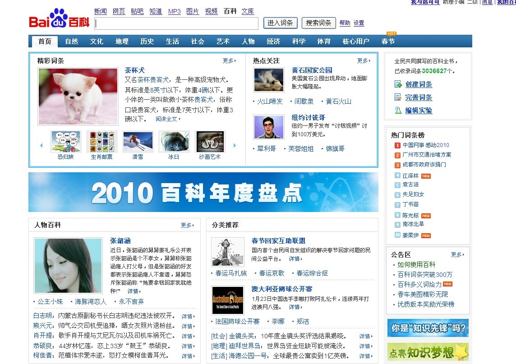
Task: Click the Baidu Baike logo
Action: tap(59, 19)
